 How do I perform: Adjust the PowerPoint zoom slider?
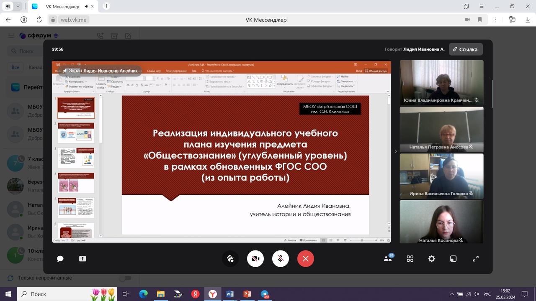pos(362,240)
